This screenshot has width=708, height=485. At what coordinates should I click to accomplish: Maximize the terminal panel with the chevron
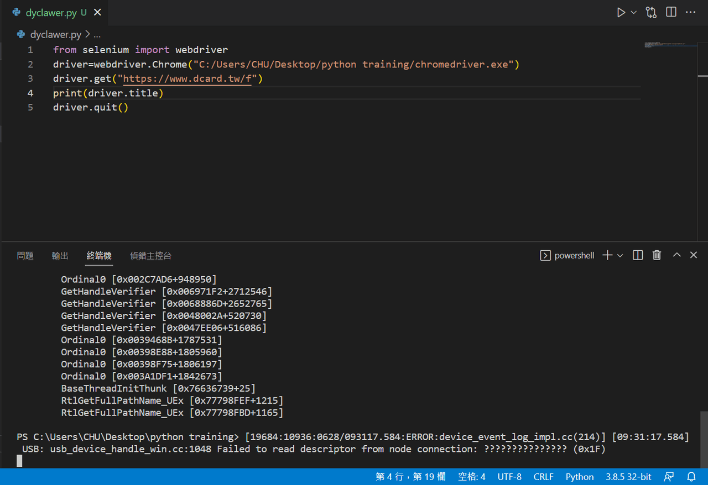pos(676,255)
